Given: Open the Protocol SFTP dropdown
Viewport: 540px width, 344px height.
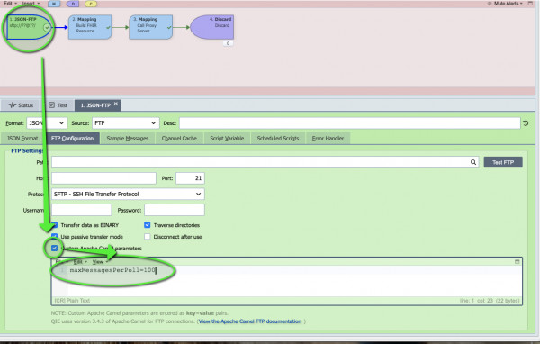Looking at the screenshot, I should (x=128, y=194).
